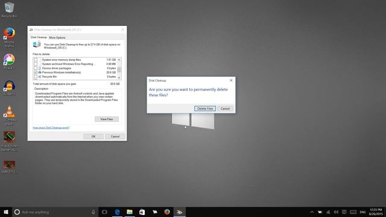Open Task View from the taskbar

[x=104, y=212]
